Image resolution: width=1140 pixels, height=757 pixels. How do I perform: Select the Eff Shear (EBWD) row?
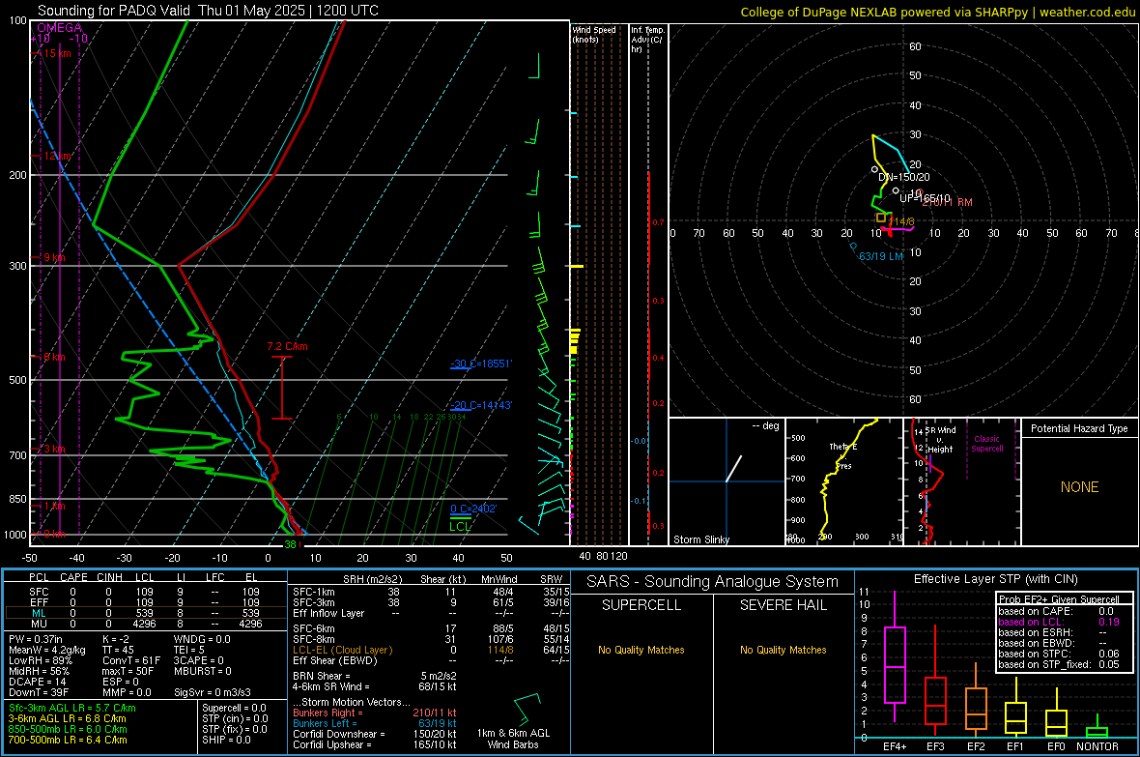click(431, 660)
